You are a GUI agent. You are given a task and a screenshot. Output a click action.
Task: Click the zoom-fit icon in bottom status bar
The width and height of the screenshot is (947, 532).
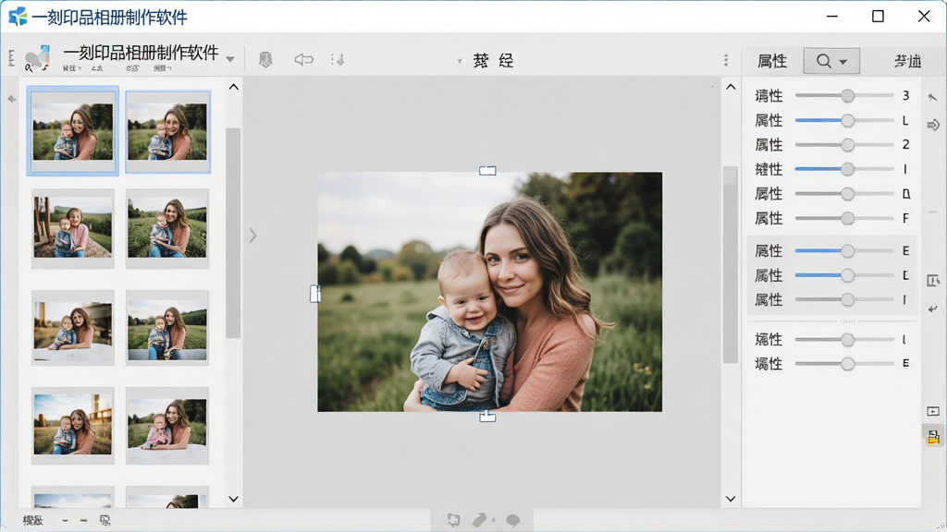105,520
